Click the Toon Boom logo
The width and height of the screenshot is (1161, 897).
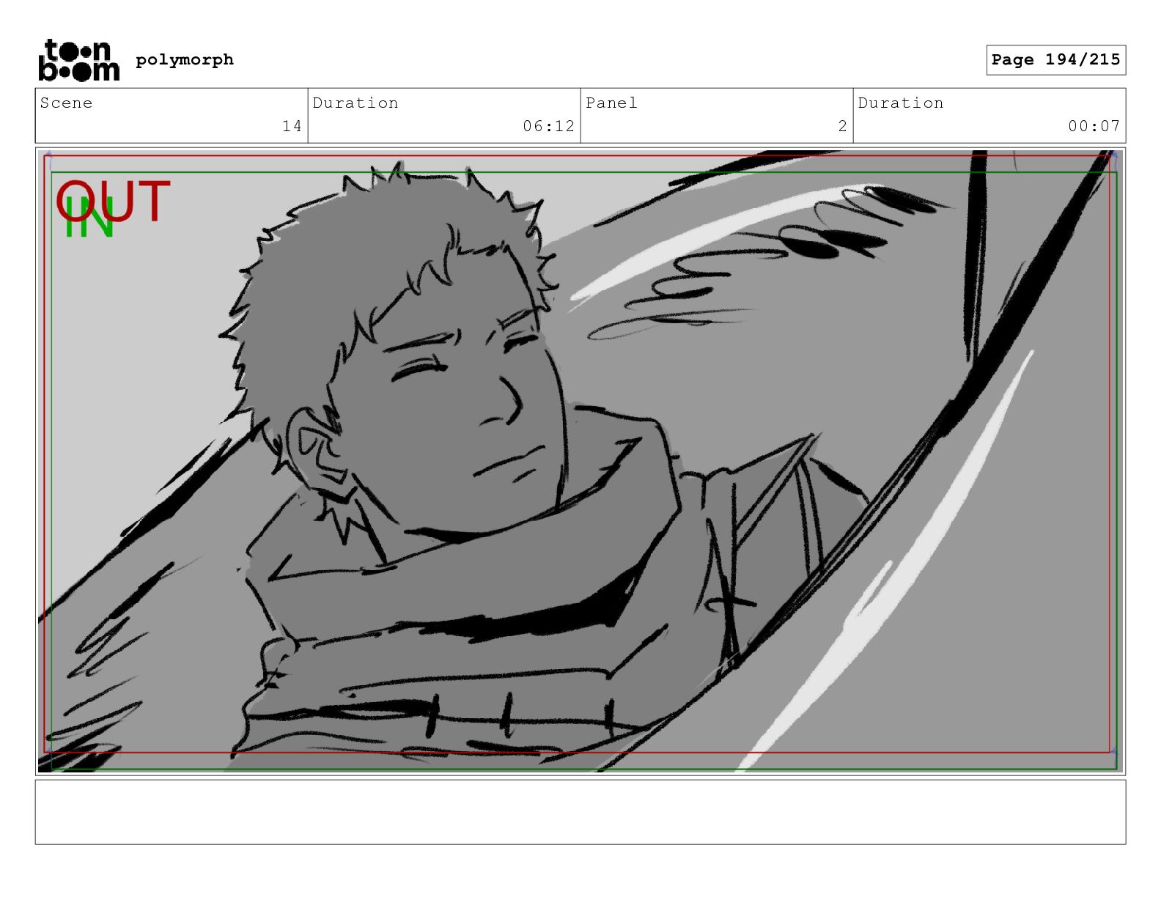click(x=78, y=60)
